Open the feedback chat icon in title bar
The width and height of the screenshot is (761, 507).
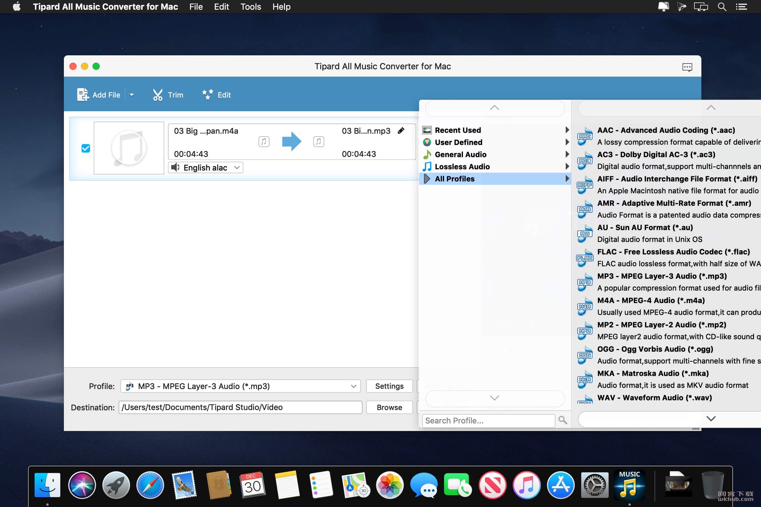[x=687, y=67]
